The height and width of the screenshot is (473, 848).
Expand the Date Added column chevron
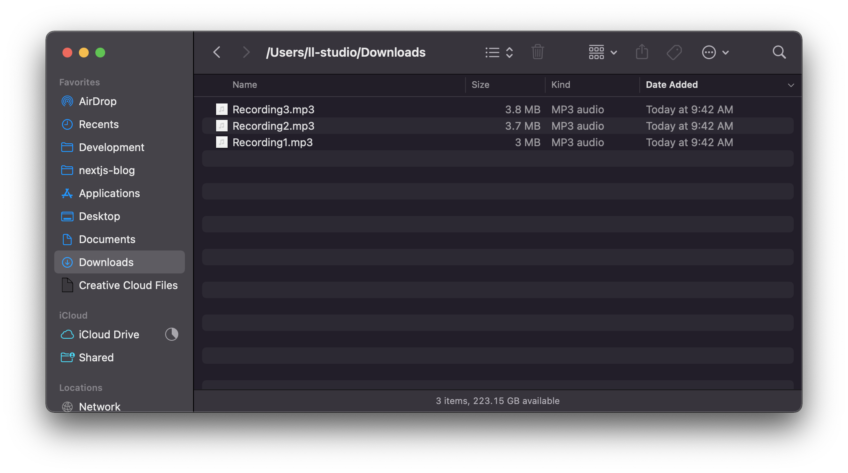click(x=791, y=85)
